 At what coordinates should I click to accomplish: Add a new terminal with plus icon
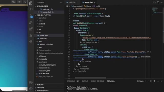tap(146, 81)
